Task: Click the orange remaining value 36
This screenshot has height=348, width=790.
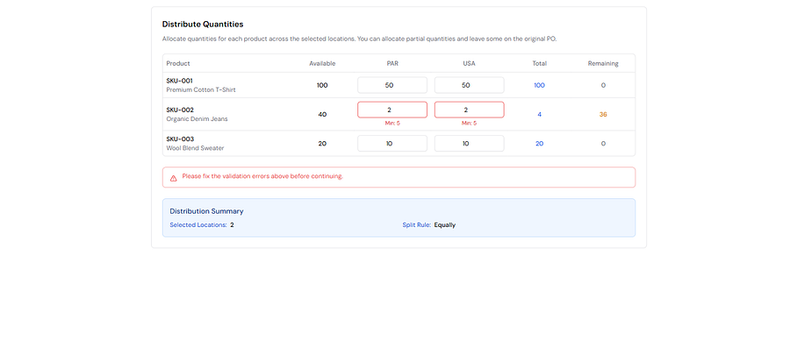Action: coord(603,114)
